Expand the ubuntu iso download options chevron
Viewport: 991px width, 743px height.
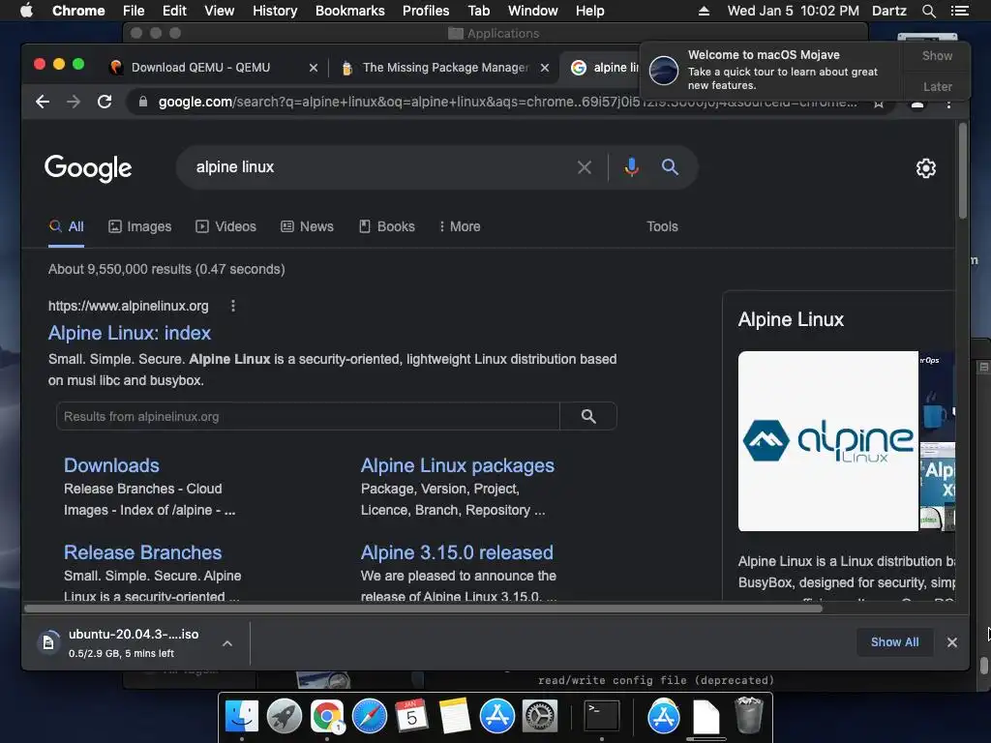pyautogui.click(x=227, y=643)
